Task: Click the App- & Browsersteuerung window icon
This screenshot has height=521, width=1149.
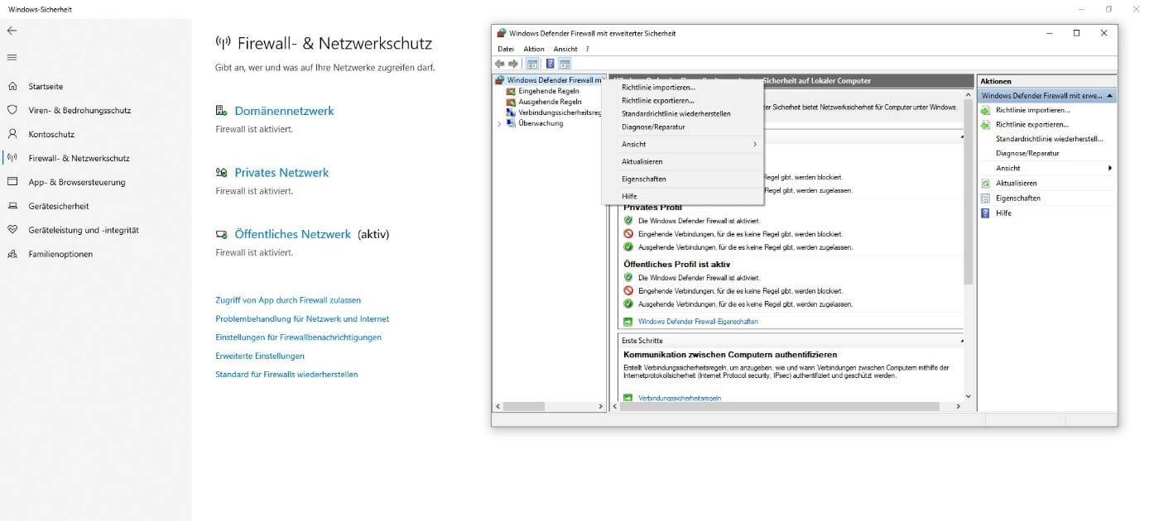Action: (x=12, y=182)
